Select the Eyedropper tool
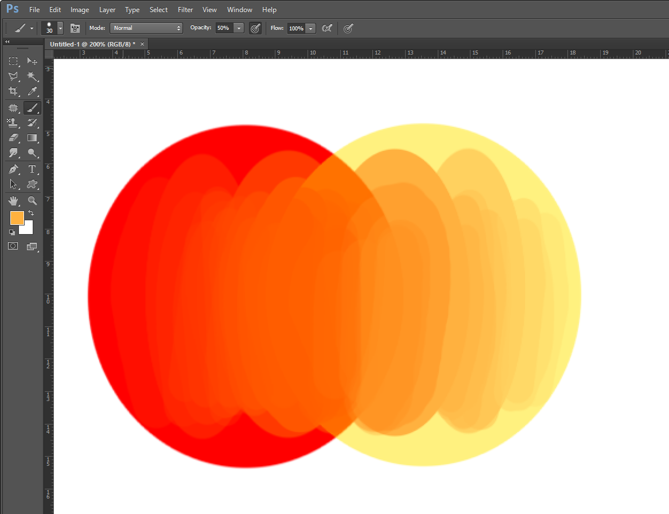 (x=32, y=91)
